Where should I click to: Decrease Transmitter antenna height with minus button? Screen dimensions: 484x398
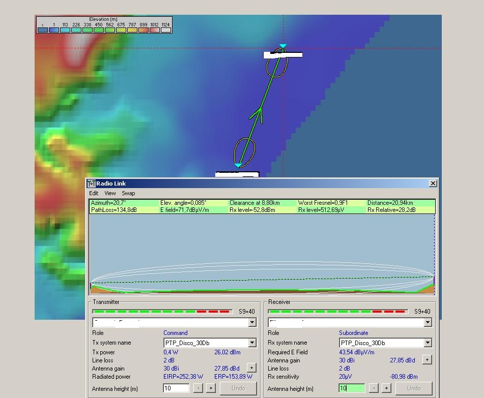[198, 388]
